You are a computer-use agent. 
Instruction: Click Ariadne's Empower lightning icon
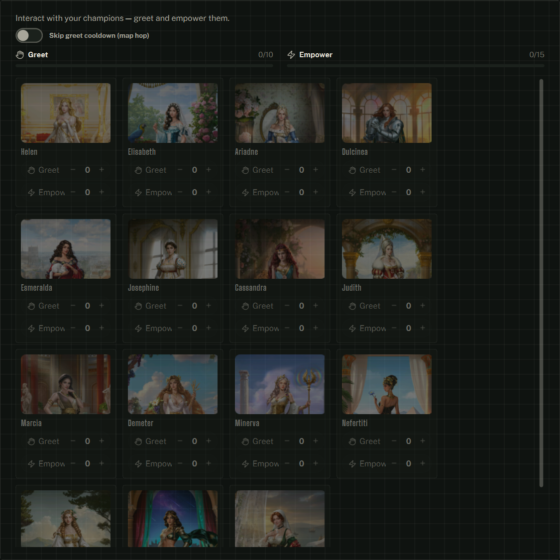tap(245, 193)
